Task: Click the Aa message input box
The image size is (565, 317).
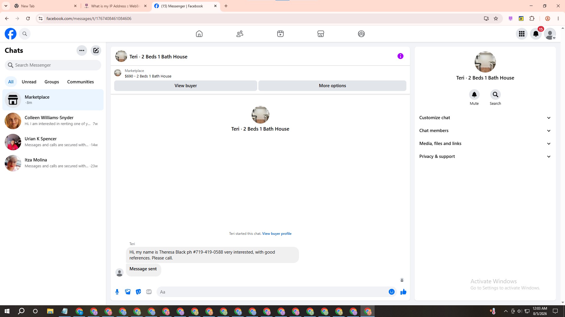Action: [x=272, y=292]
